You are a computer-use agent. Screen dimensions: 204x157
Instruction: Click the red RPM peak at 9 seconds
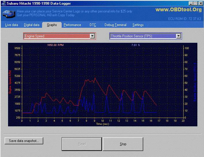pyautogui.click(x=95, y=78)
